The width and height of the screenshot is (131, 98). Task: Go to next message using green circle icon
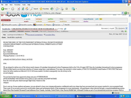pyautogui.click(x=126, y=31)
